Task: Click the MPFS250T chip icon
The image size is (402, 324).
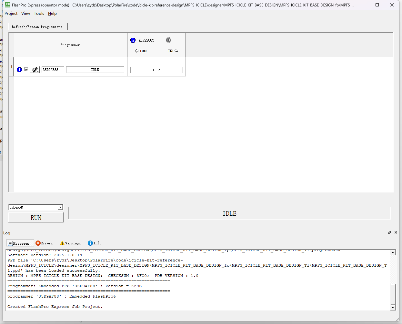Action: pyautogui.click(x=168, y=40)
